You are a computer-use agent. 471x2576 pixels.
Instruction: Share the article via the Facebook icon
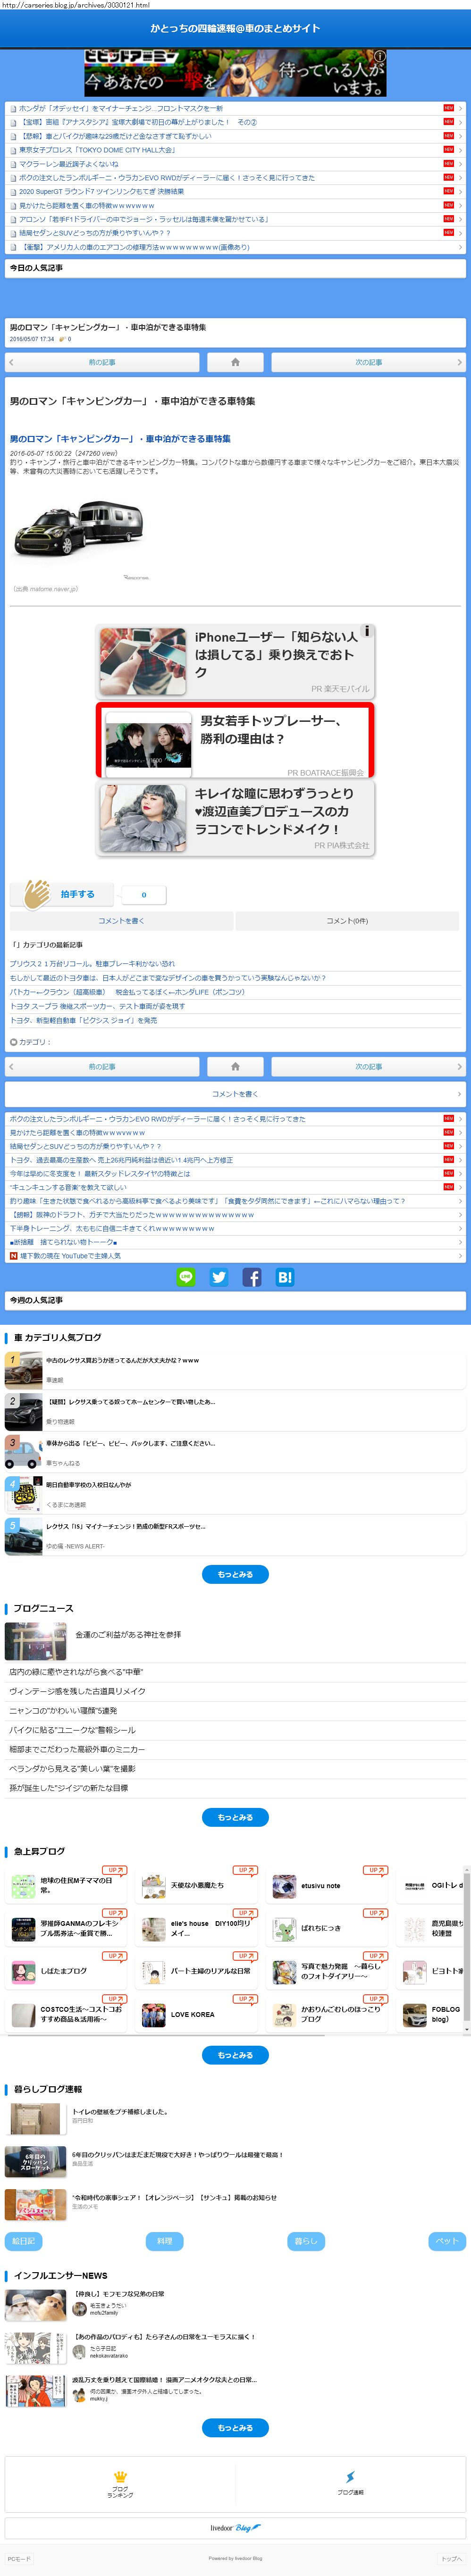(x=252, y=1277)
